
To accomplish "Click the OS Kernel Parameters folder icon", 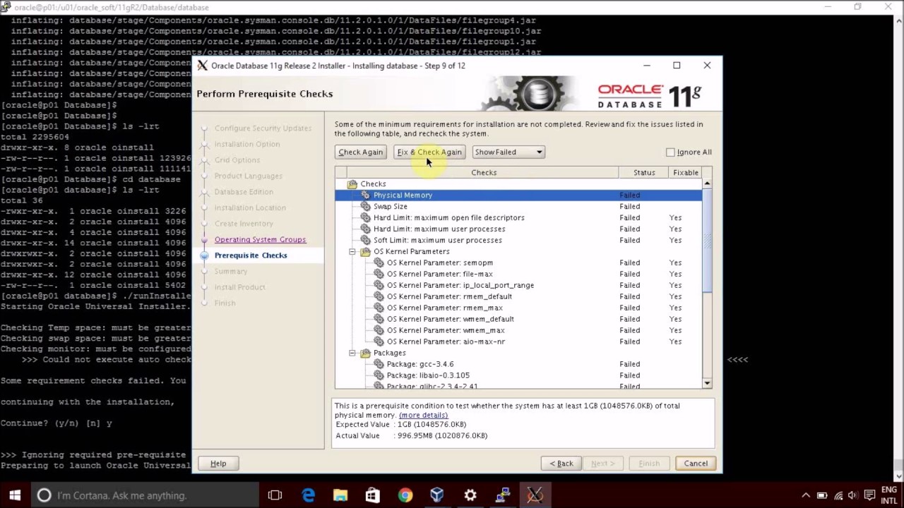I will (365, 251).
